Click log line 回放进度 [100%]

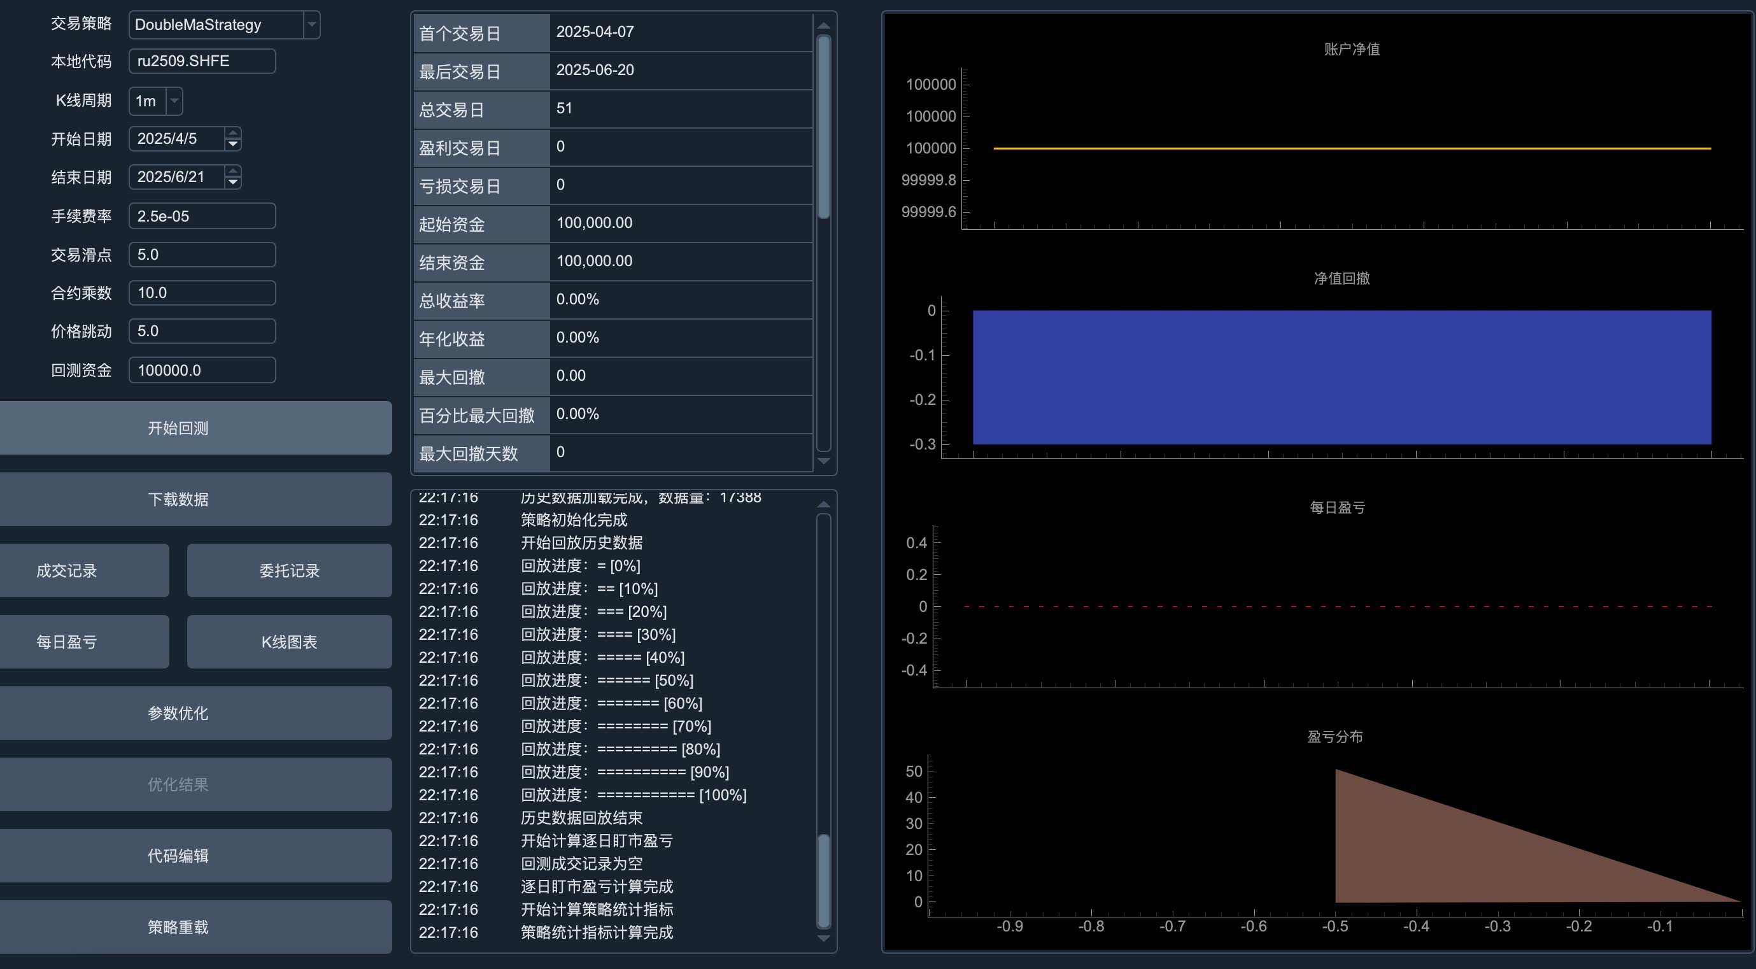pos(634,795)
